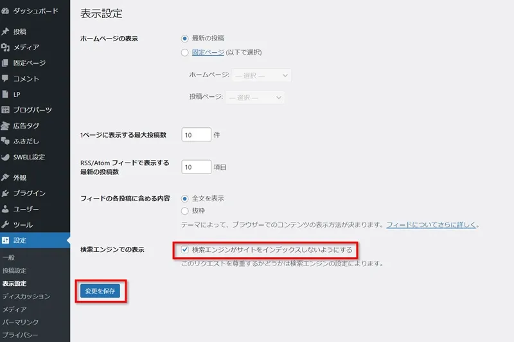Viewport: 514px width, 342px height.
Task: Open the ホームページ selection dropdown
Action: coord(261,76)
